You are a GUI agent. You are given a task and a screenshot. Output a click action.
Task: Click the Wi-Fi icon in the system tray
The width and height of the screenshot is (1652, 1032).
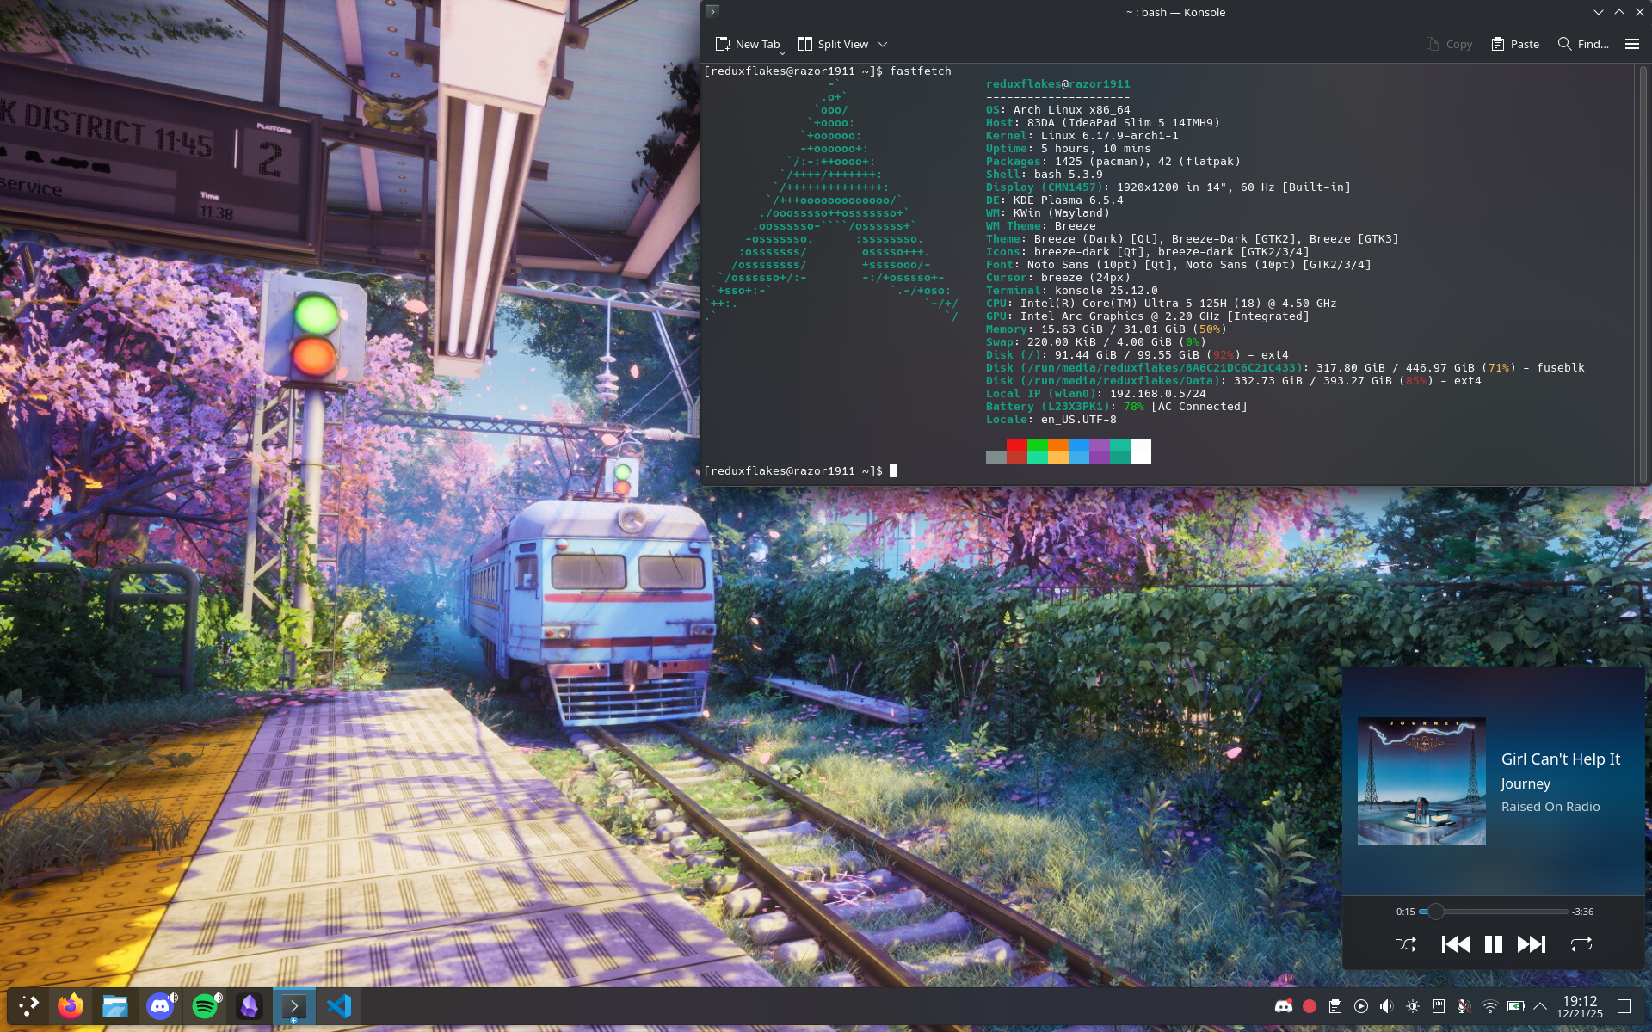pyautogui.click(x=1489, y=1006)
